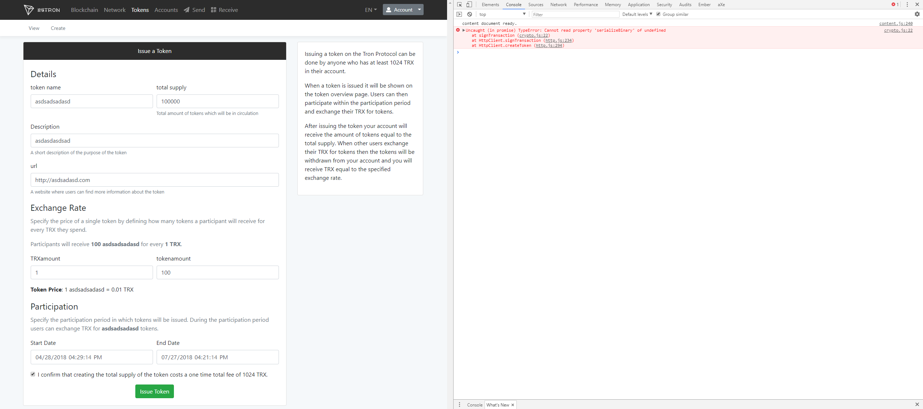Uncheck the 1024 TRX fee confirmation checkbox
The width and height of the screenshot is (923, 409).
click(x=32, y=374)
